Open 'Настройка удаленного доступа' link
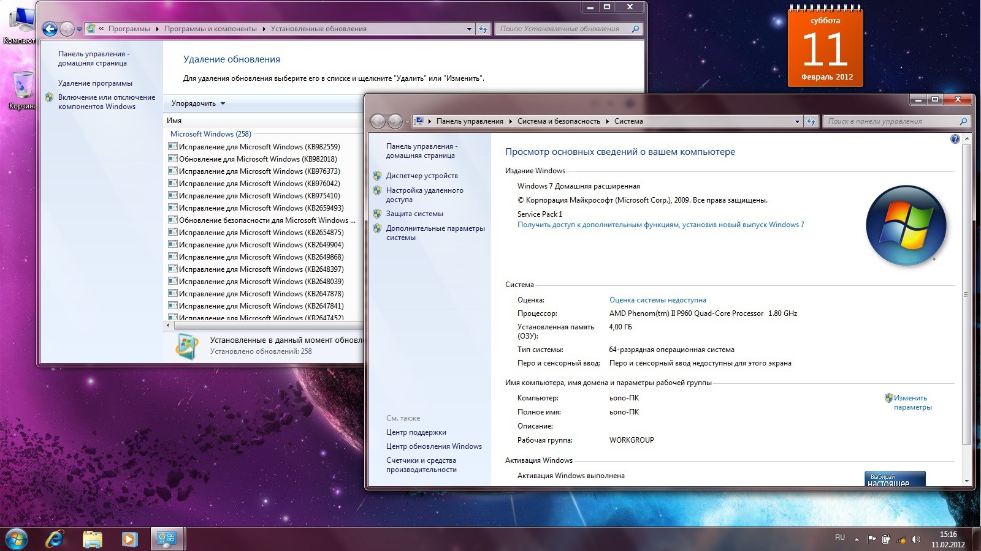Screen dimensions: 981x551 tap(424, 195)
